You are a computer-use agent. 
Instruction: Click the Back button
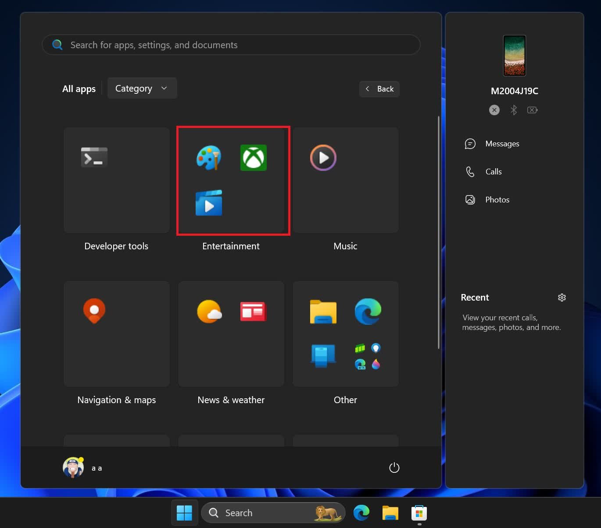[379, 89]
